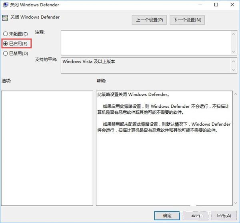This screenshot has width=240, height=223.
Task: Click the apply (A) button
Action: [x=224, y=215]
